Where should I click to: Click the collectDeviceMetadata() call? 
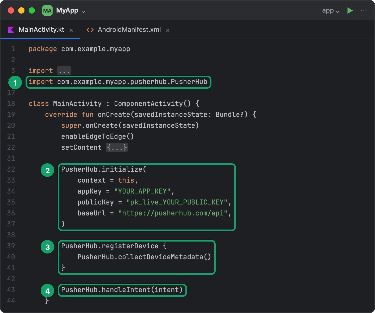[165, 257]
